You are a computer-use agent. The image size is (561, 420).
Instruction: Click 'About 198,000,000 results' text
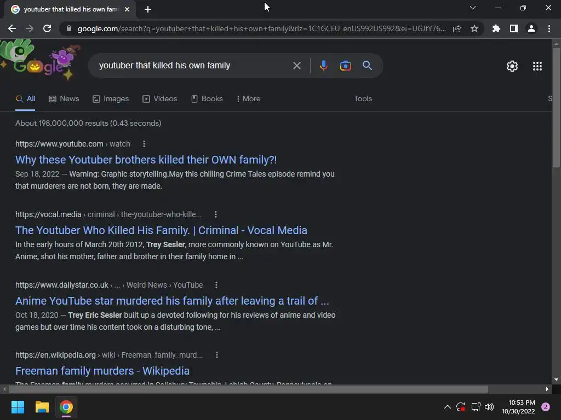coord(88,123)
